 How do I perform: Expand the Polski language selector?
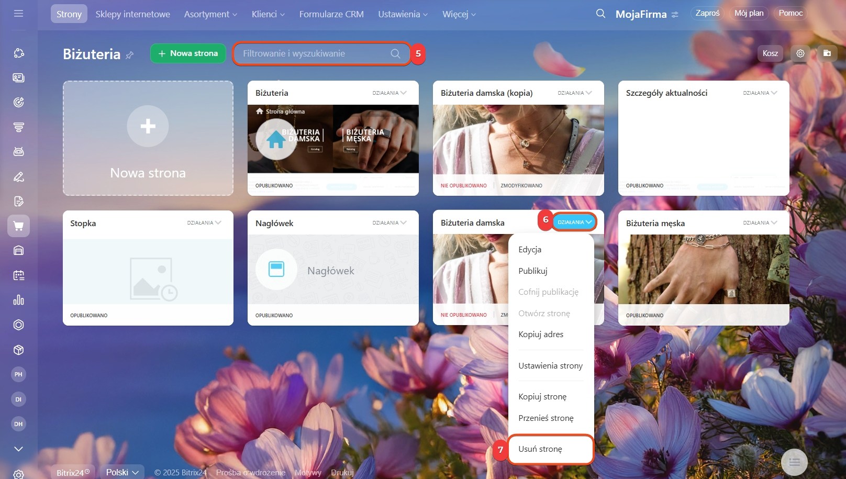122,472
